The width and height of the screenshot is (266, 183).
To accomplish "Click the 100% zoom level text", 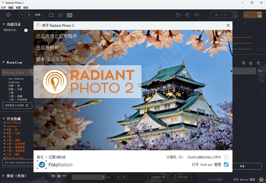I will coord(38,15).
